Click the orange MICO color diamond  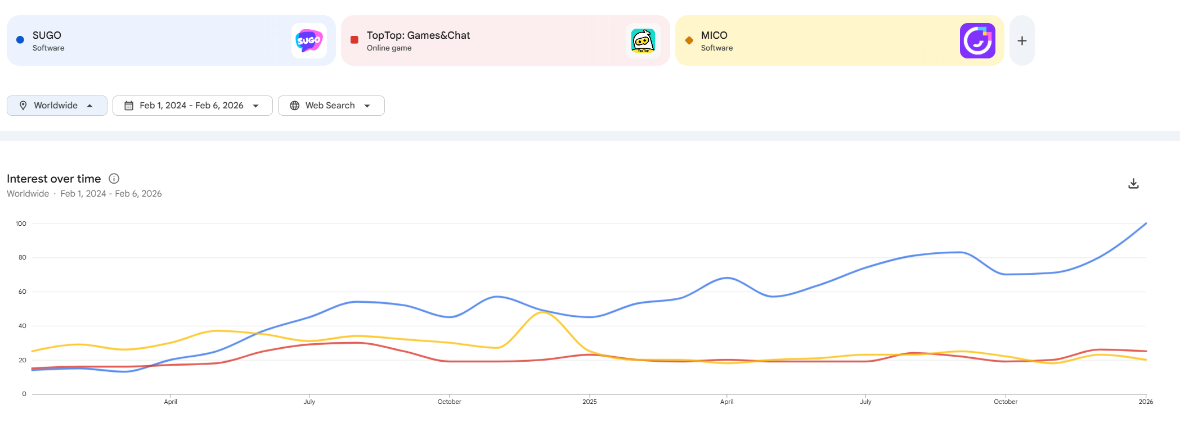pos(689,40)
